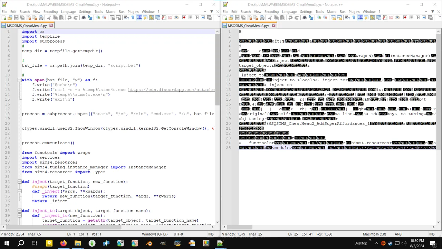Click the New file icon in left Notepad++ window
The width and height of the screenshot is (442, 249).
coord(4,18)
